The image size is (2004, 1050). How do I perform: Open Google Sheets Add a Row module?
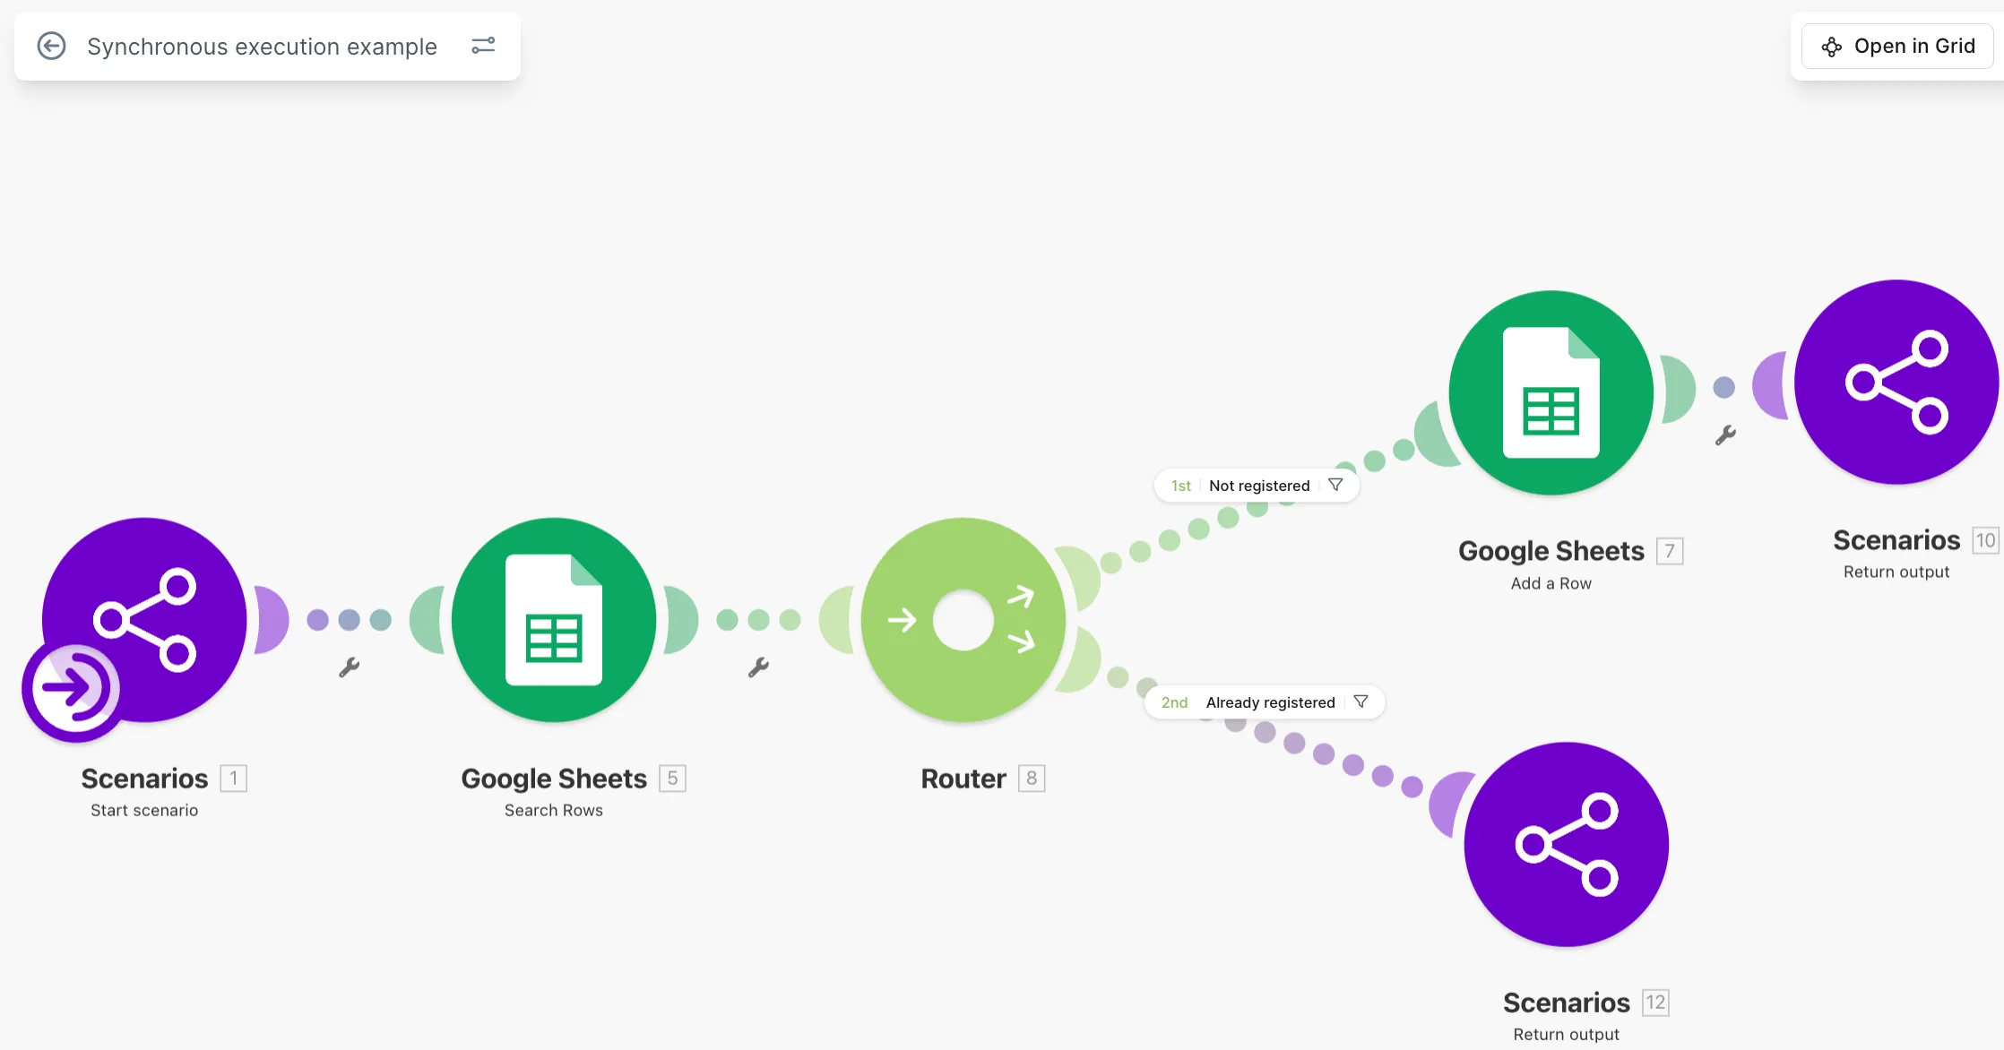(x=1551, y=392)
